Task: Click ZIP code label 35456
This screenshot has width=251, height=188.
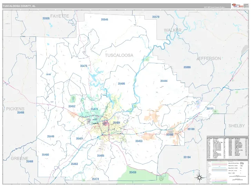Action: 133,172
